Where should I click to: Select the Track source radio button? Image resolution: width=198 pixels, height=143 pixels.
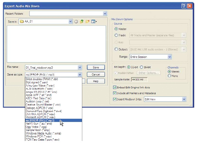tap(116, 35)
